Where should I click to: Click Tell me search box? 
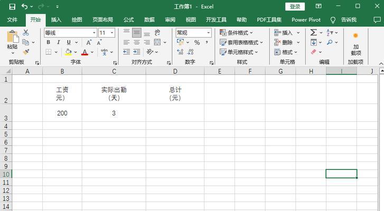click(343, 20)
